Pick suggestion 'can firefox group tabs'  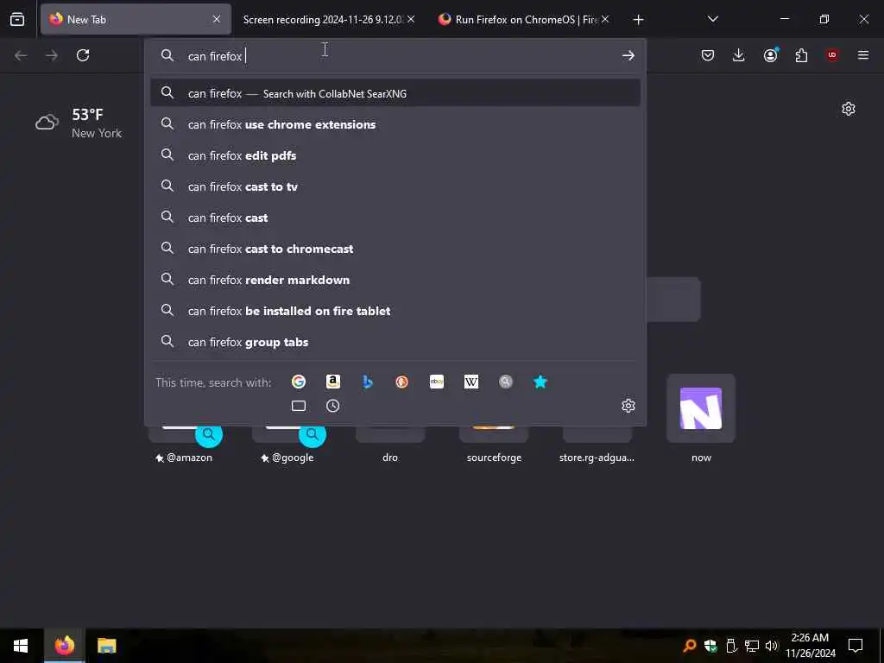[395, 342]
